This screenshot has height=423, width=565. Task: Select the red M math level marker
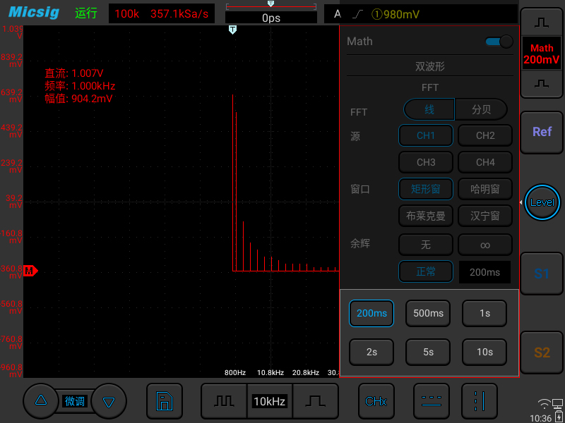[x=30, y=270]
